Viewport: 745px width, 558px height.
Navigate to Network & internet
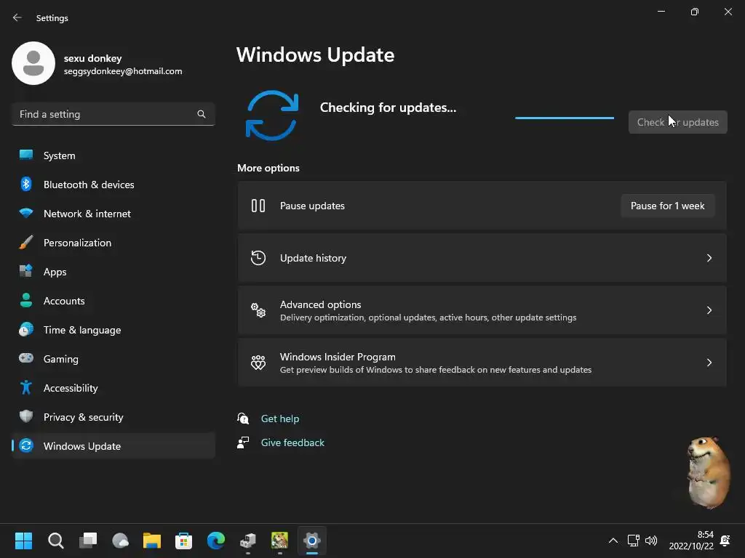tap(113, 214)
